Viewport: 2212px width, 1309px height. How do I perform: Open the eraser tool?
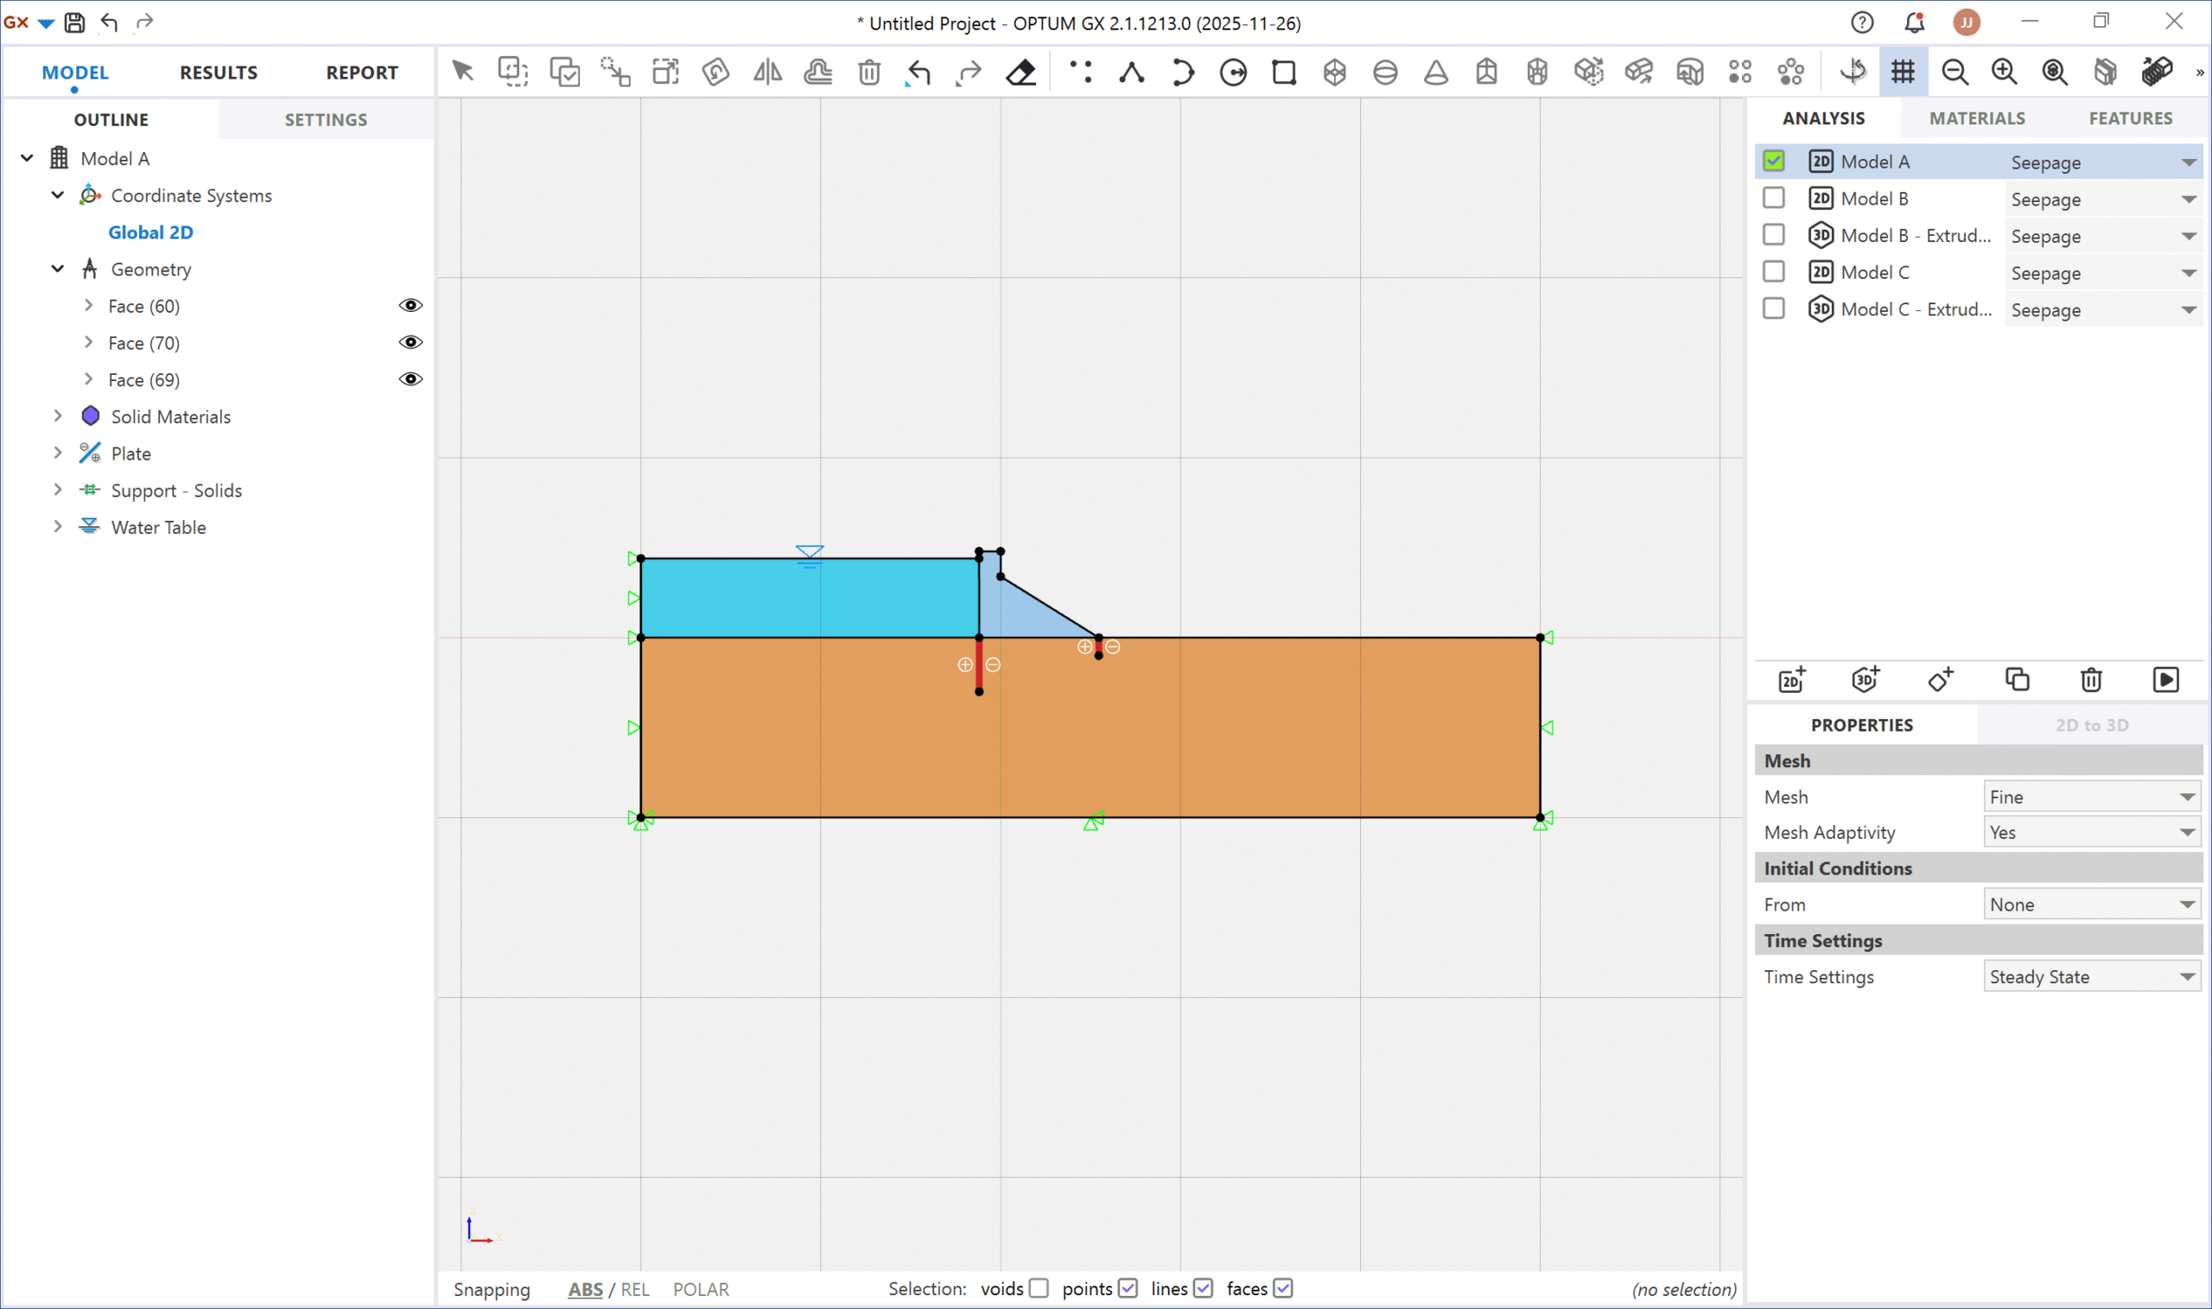coord(1020,73)
